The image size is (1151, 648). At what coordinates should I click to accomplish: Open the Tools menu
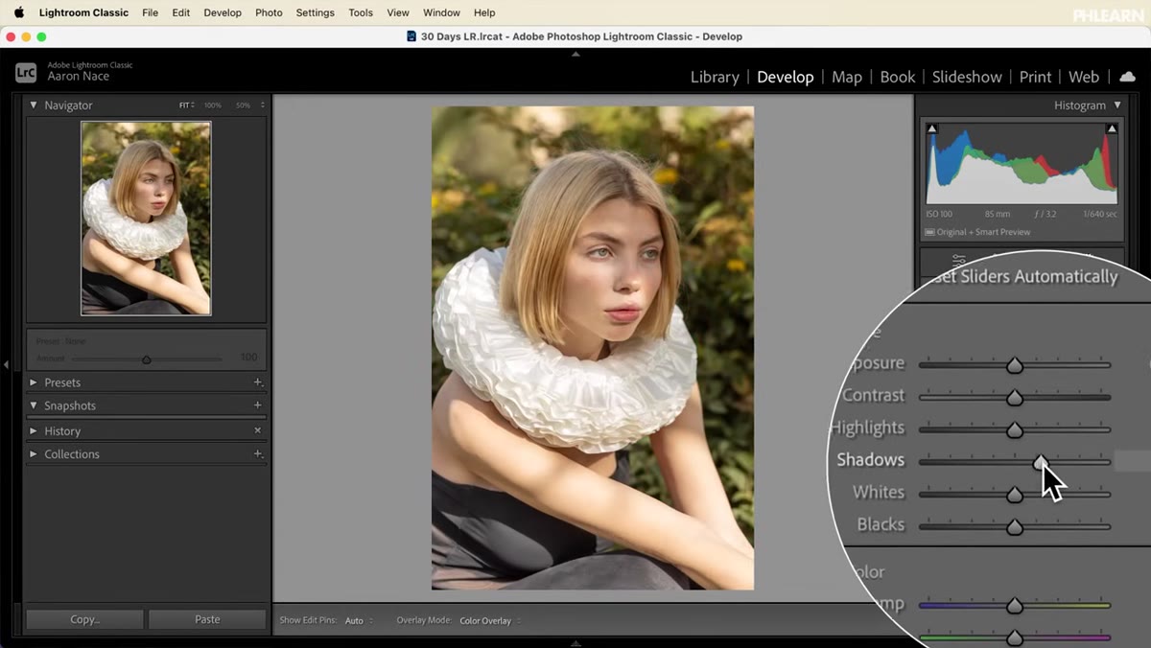tap(361, 12)
